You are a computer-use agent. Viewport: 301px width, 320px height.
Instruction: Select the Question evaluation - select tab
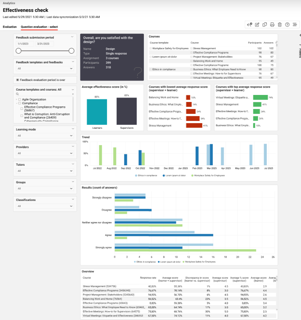[39, 27]
